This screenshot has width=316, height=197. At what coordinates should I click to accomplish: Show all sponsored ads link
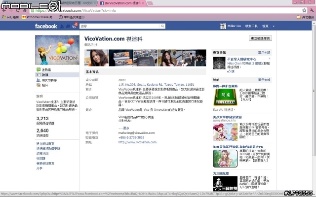tap(264, 80)
